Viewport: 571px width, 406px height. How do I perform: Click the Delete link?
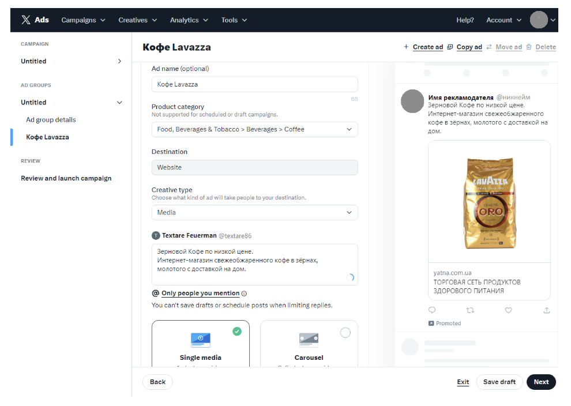click(x=546, y=47)
